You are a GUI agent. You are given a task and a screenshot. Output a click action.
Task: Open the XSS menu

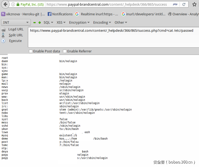pos(61,23)
